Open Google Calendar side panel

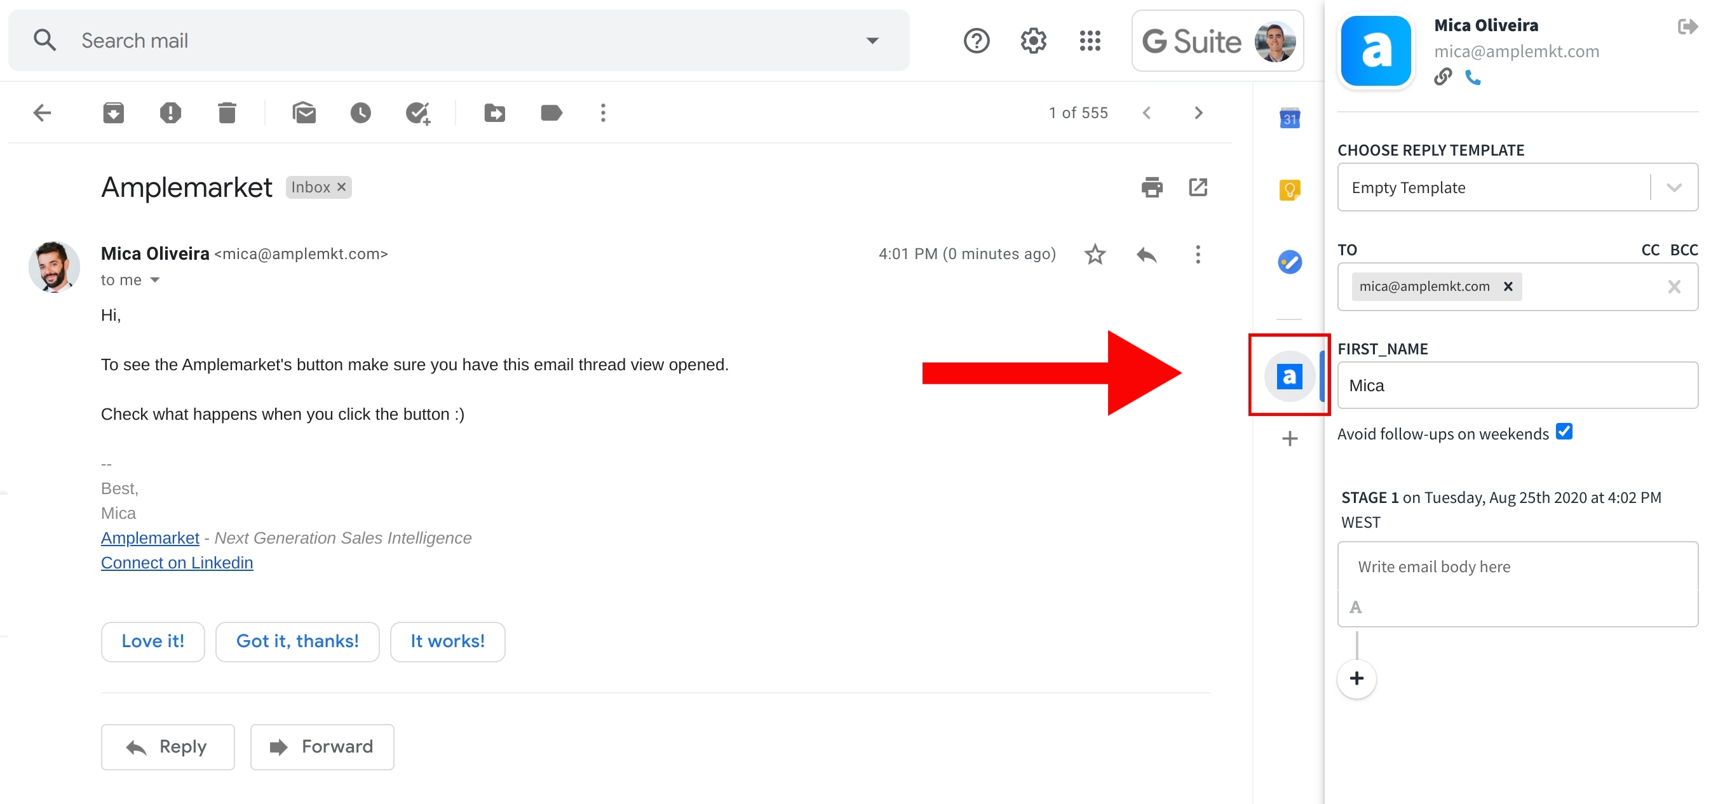[1289, 118]
